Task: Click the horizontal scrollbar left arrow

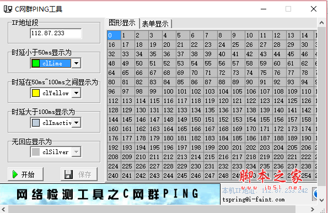Action: pyautogui.click(x=4, y=209)
